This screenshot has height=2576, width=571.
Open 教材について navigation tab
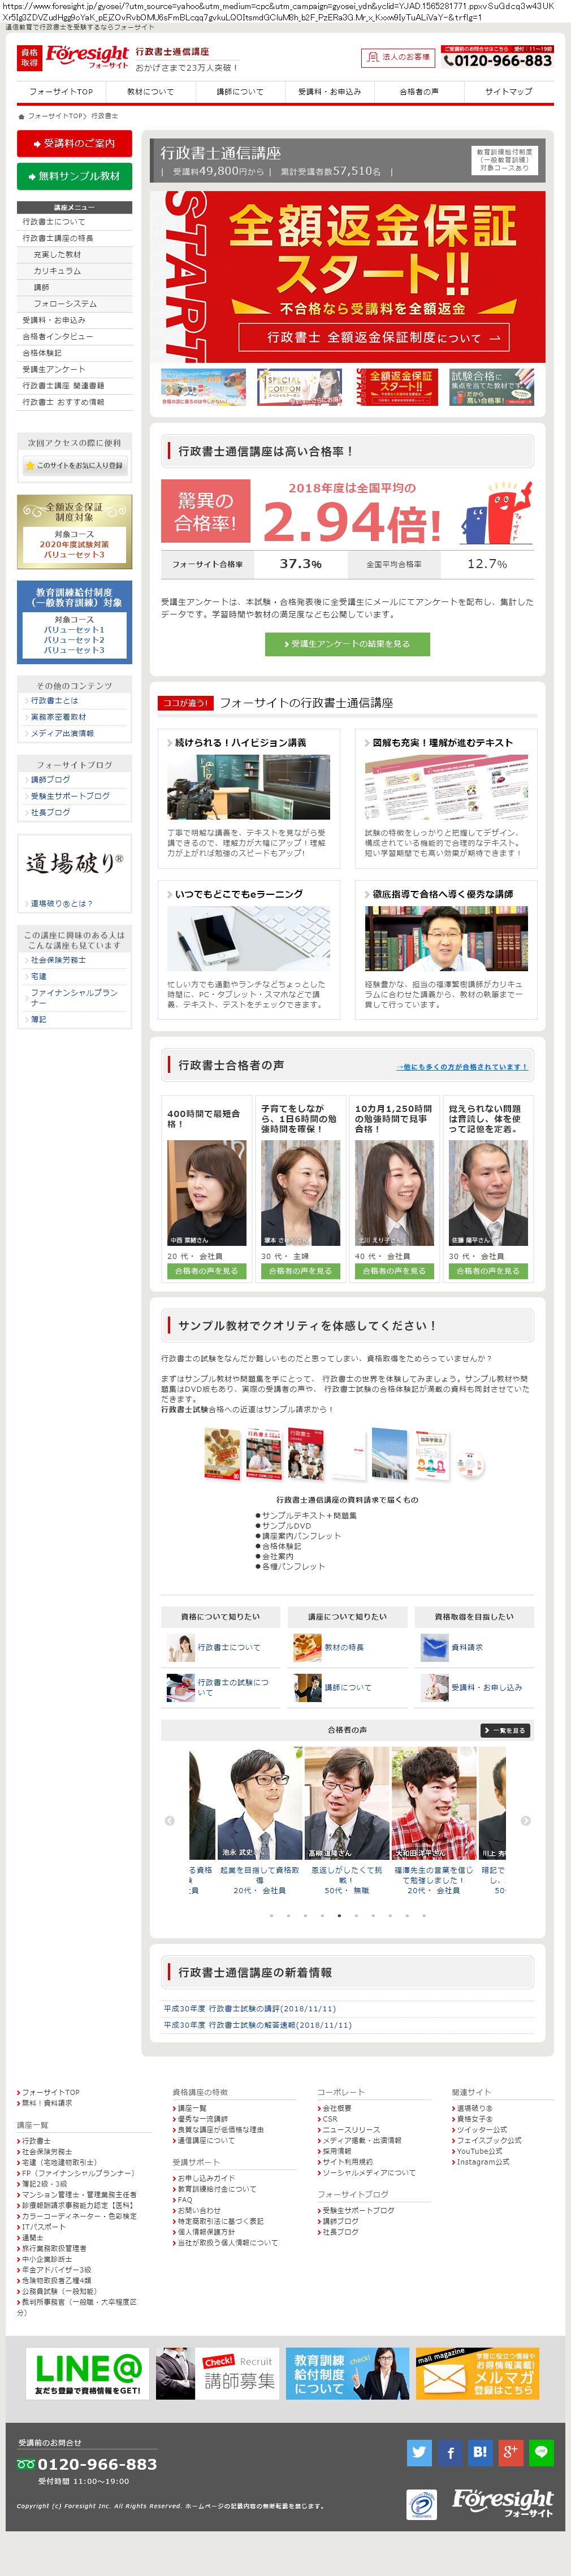(150, 91)
